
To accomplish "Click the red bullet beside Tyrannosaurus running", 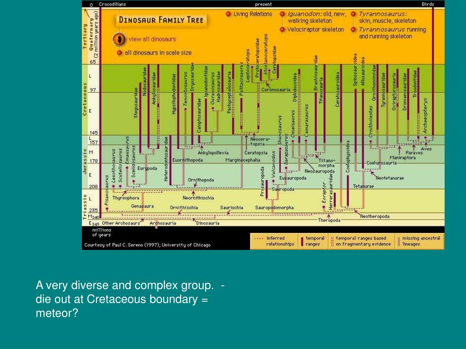I will tap(353, 30).
